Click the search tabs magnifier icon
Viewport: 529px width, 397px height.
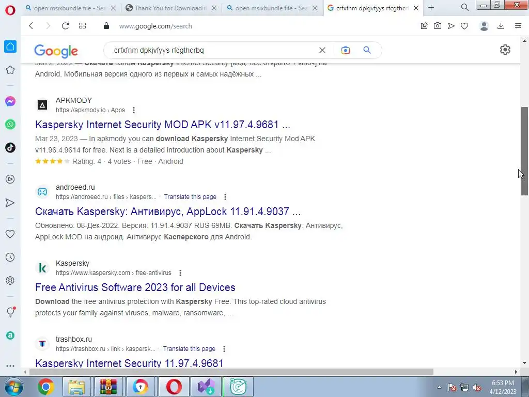464,7
